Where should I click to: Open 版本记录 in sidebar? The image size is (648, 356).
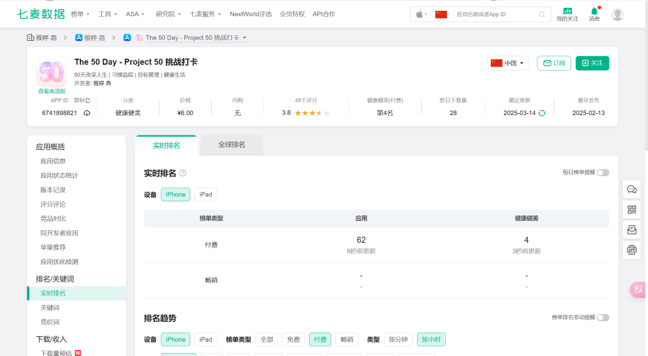(x=53, y=190)
